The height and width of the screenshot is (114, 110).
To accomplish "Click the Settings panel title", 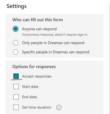I will coord(17,6).
